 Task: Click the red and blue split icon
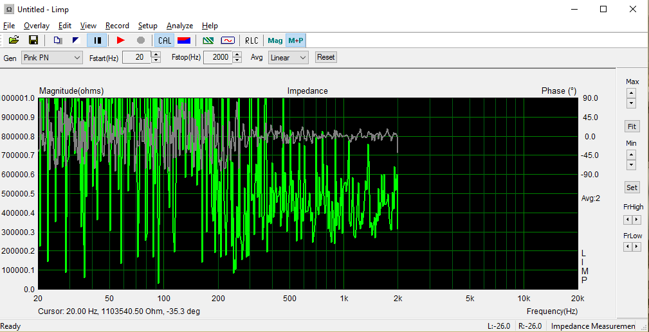point(184,40)
